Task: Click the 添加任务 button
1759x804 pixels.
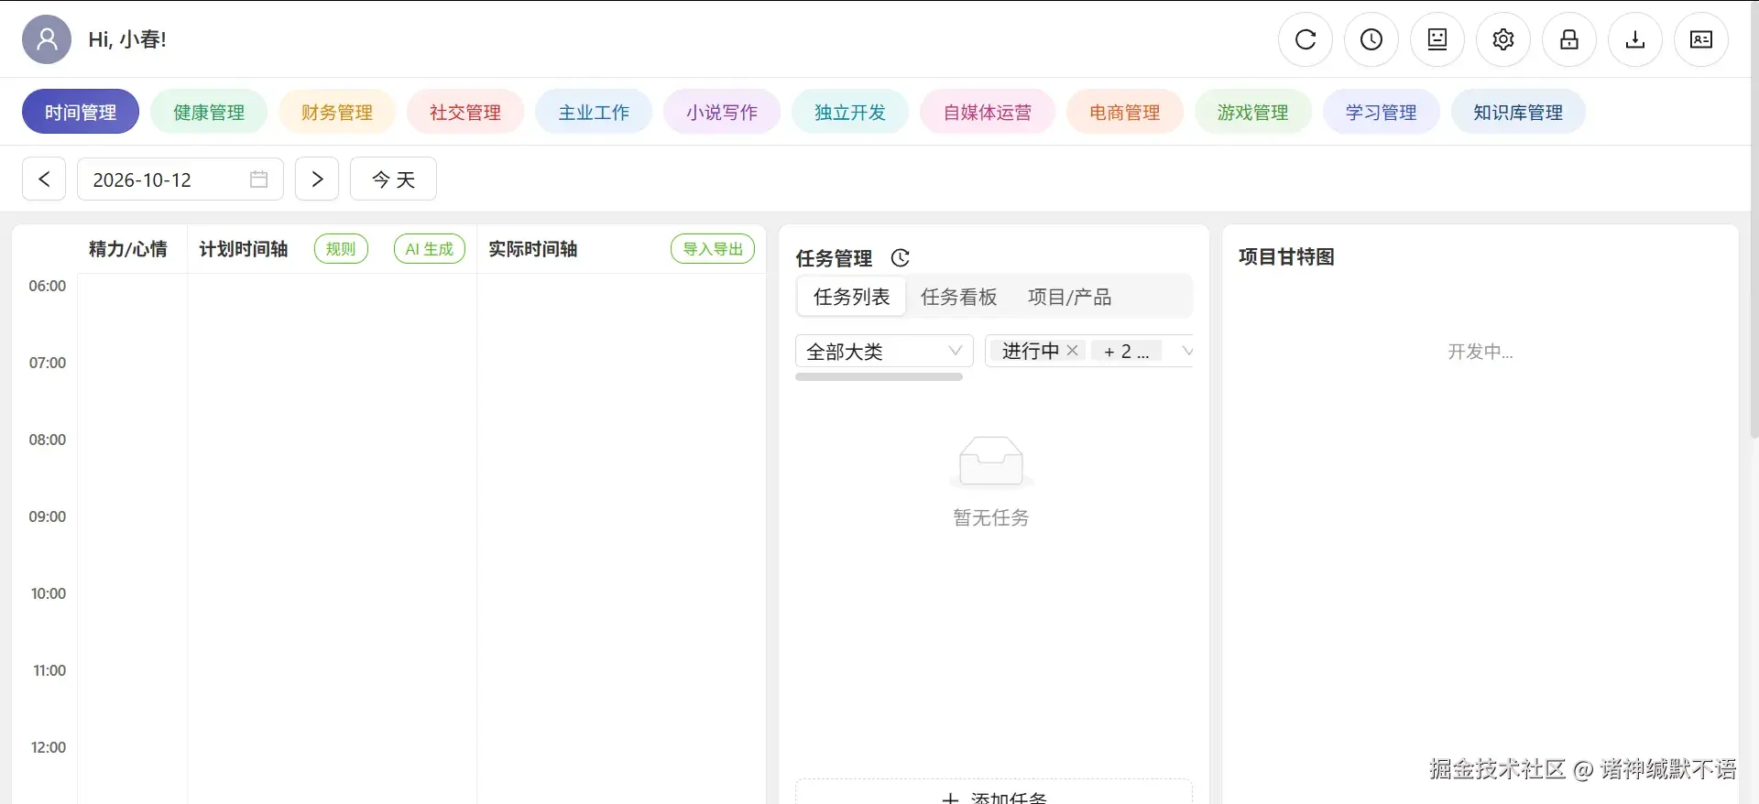Action: (994, 793)
